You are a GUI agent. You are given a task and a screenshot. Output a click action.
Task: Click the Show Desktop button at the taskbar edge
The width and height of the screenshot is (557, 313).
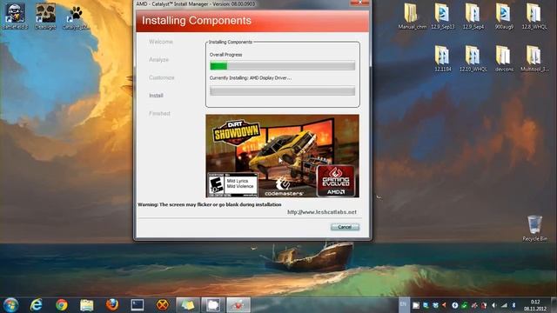click(554, 305)
